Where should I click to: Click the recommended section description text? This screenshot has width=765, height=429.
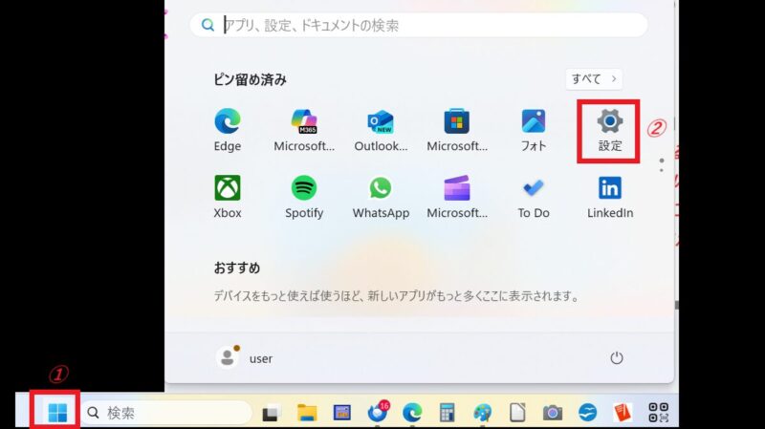pos(396,296)
